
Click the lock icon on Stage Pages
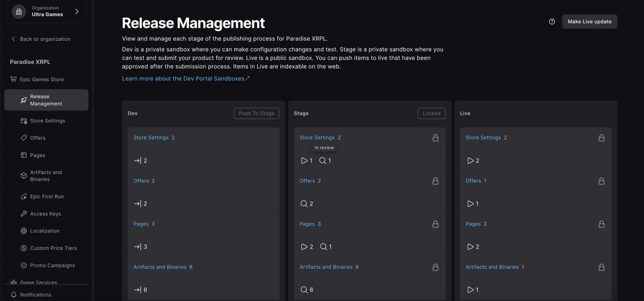tap(435, 224)
